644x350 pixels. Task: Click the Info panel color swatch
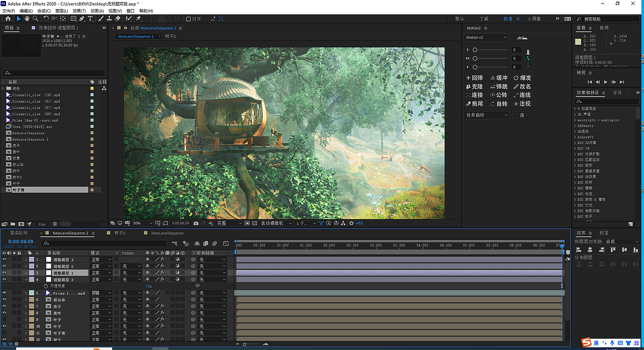coord(578,42)
